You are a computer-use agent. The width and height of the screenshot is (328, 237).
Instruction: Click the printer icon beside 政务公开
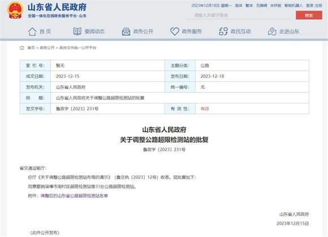tap(126, 32)
